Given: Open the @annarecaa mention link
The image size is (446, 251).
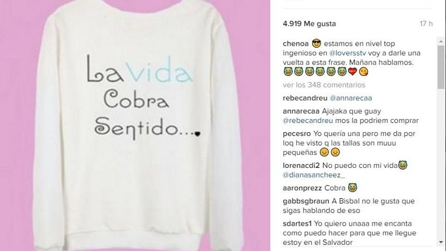Looking at the screenshot, I should [351, 98].
